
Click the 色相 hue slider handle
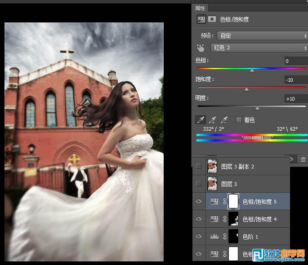252,71
